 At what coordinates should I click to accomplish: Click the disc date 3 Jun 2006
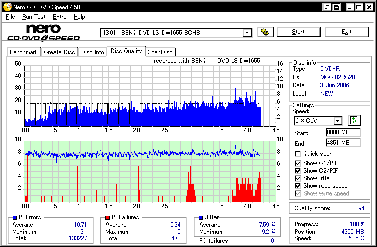[335, 85]
